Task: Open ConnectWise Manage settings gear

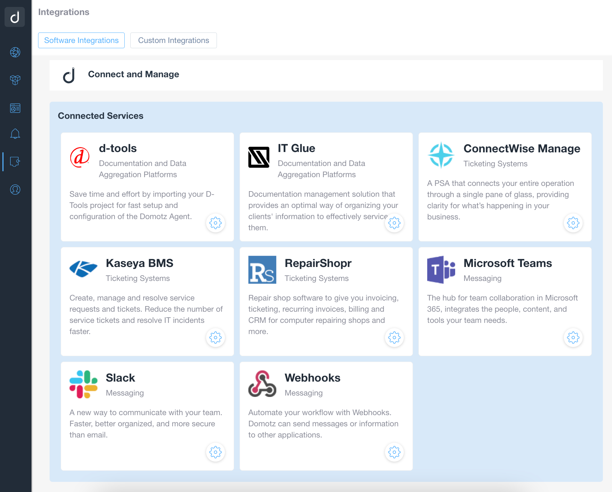Action: (573, 223)
